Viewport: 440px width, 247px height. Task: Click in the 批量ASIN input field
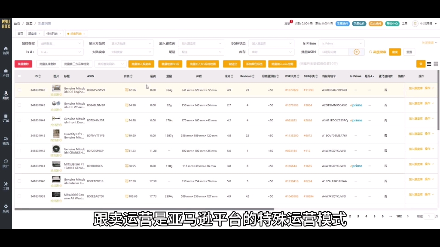(333, 52)
